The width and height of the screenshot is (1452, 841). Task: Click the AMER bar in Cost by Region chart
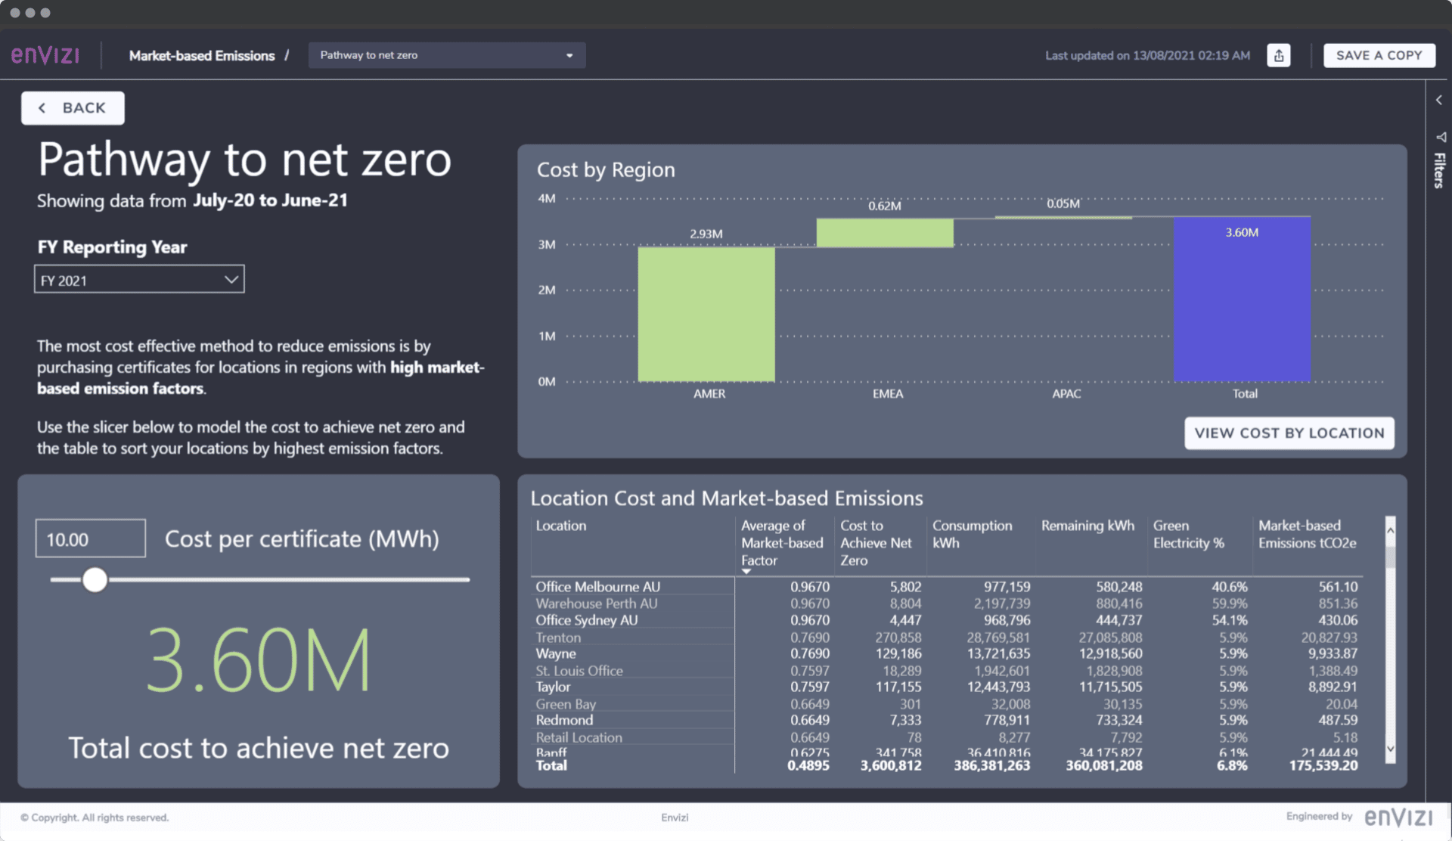click(706, 314)
